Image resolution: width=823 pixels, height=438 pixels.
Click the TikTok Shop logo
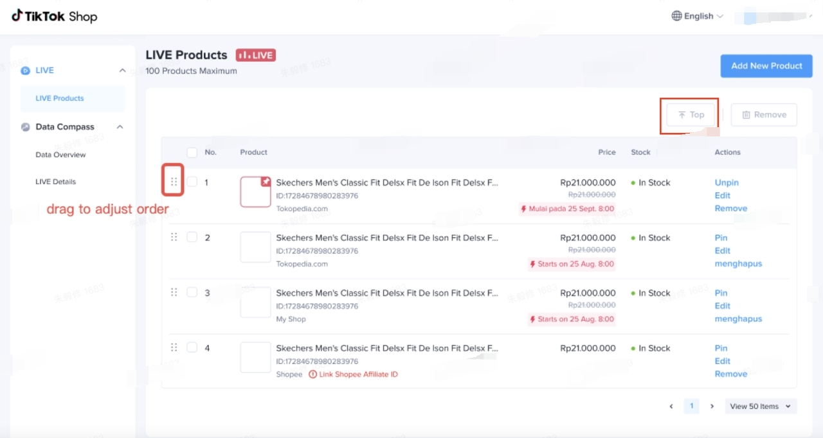54,16
